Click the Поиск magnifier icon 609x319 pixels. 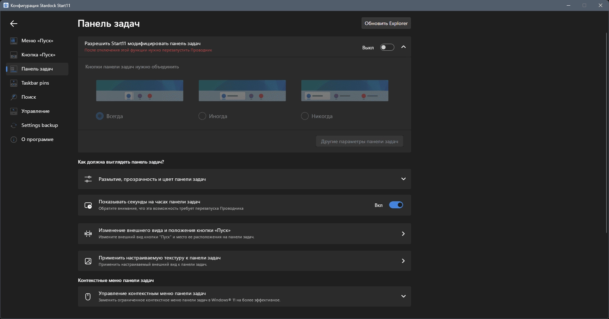[x=14, y=97]
